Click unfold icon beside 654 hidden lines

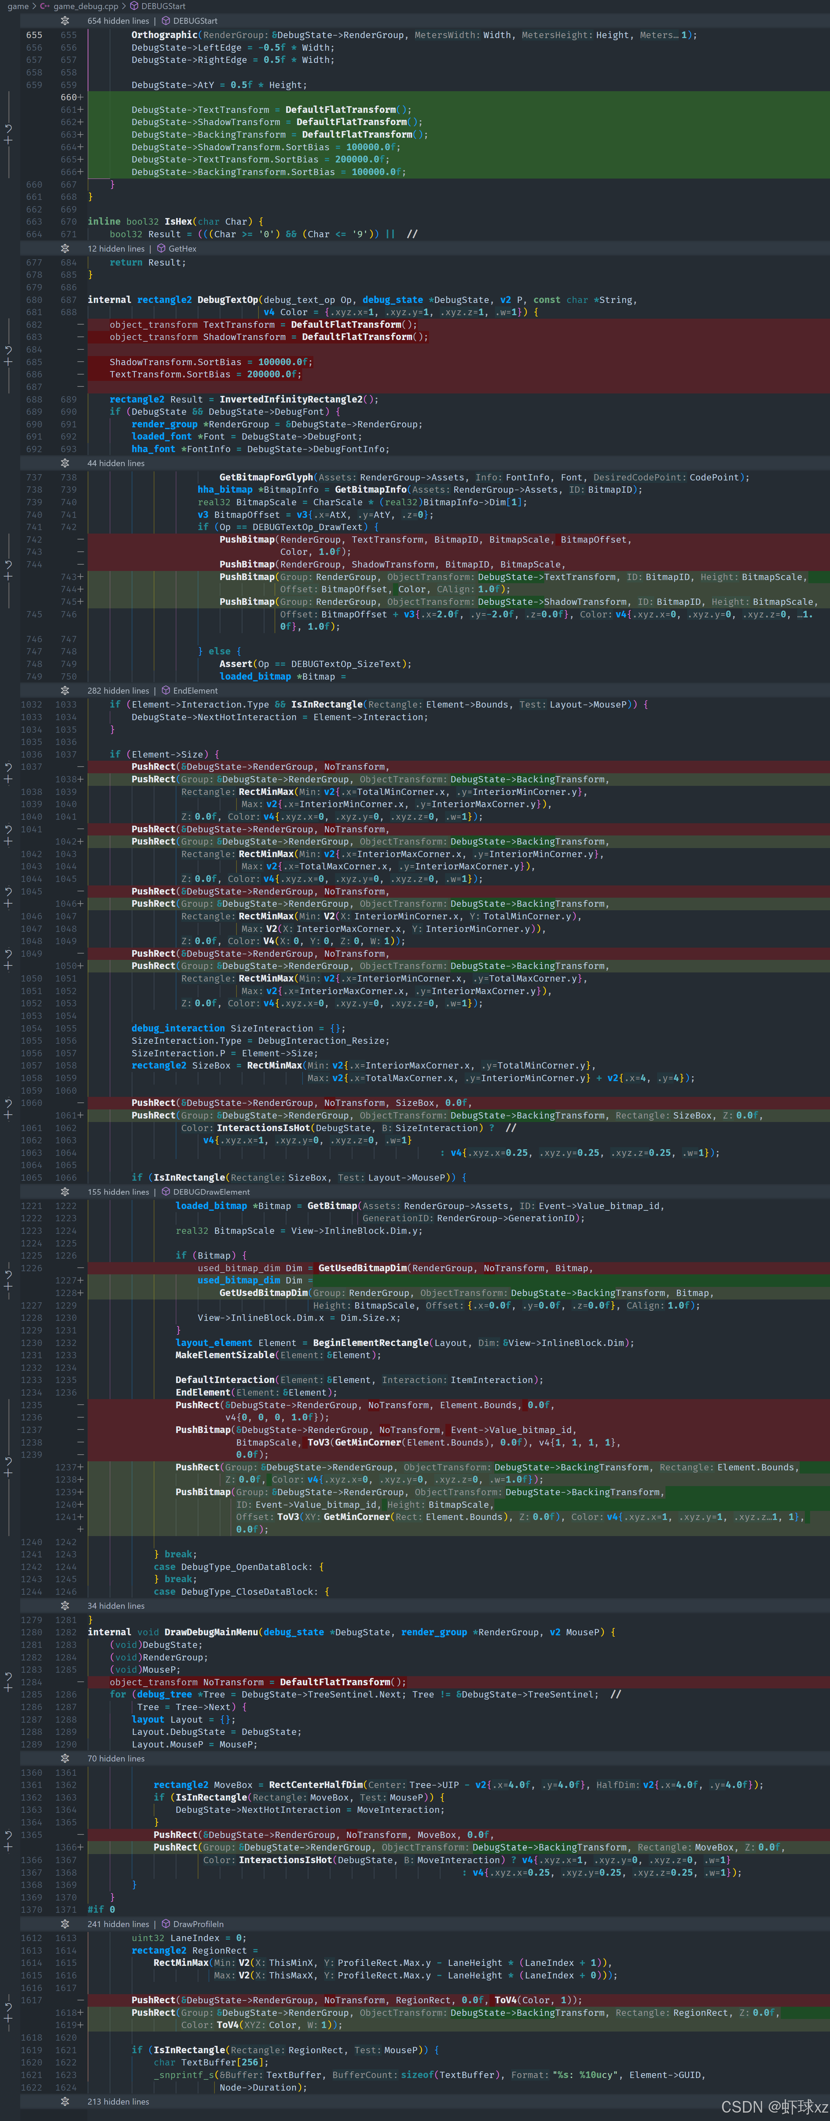pyautogui.click(x=65, y=21)
